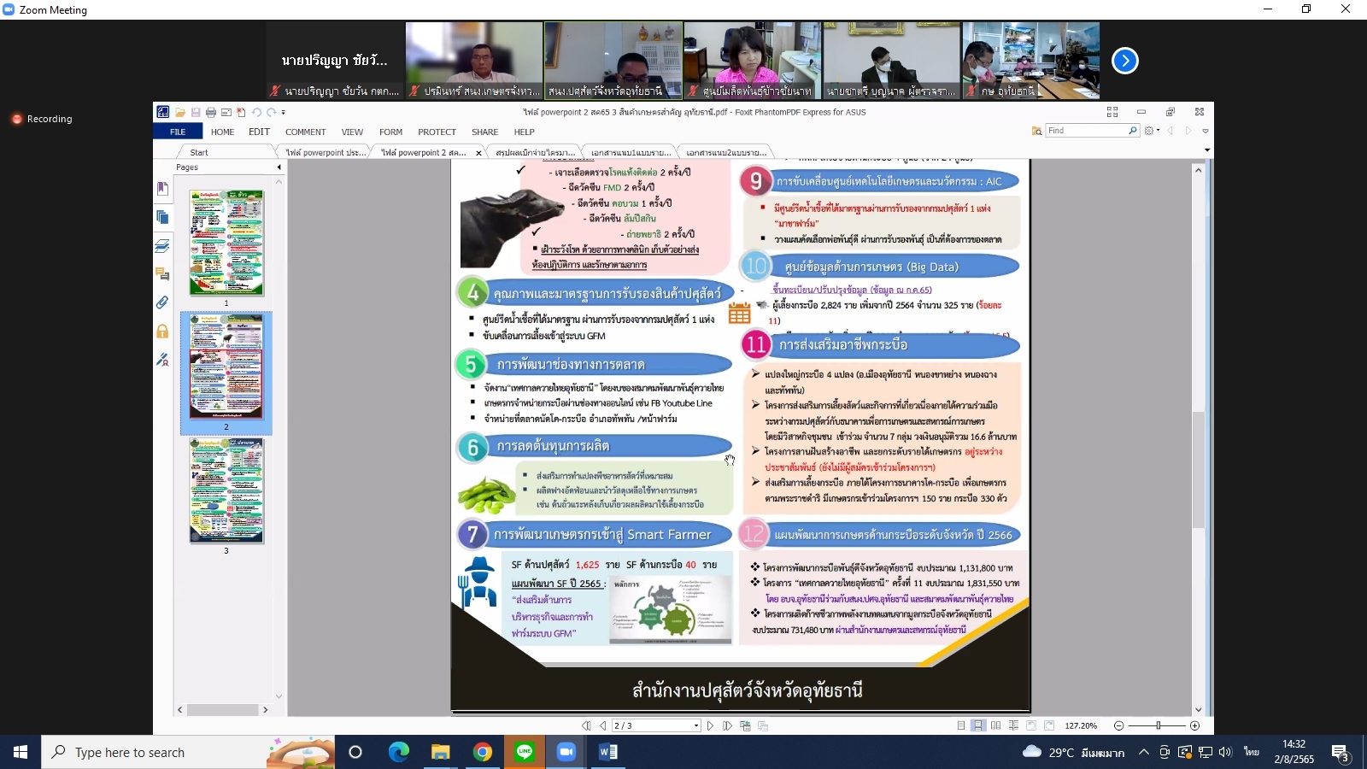Expand the document tab list arrow
Image resolution: width=1367 pixels, height=769 pixels.
1206,150
